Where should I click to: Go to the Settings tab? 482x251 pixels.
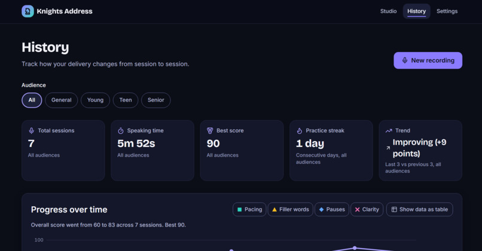(447, 11)
